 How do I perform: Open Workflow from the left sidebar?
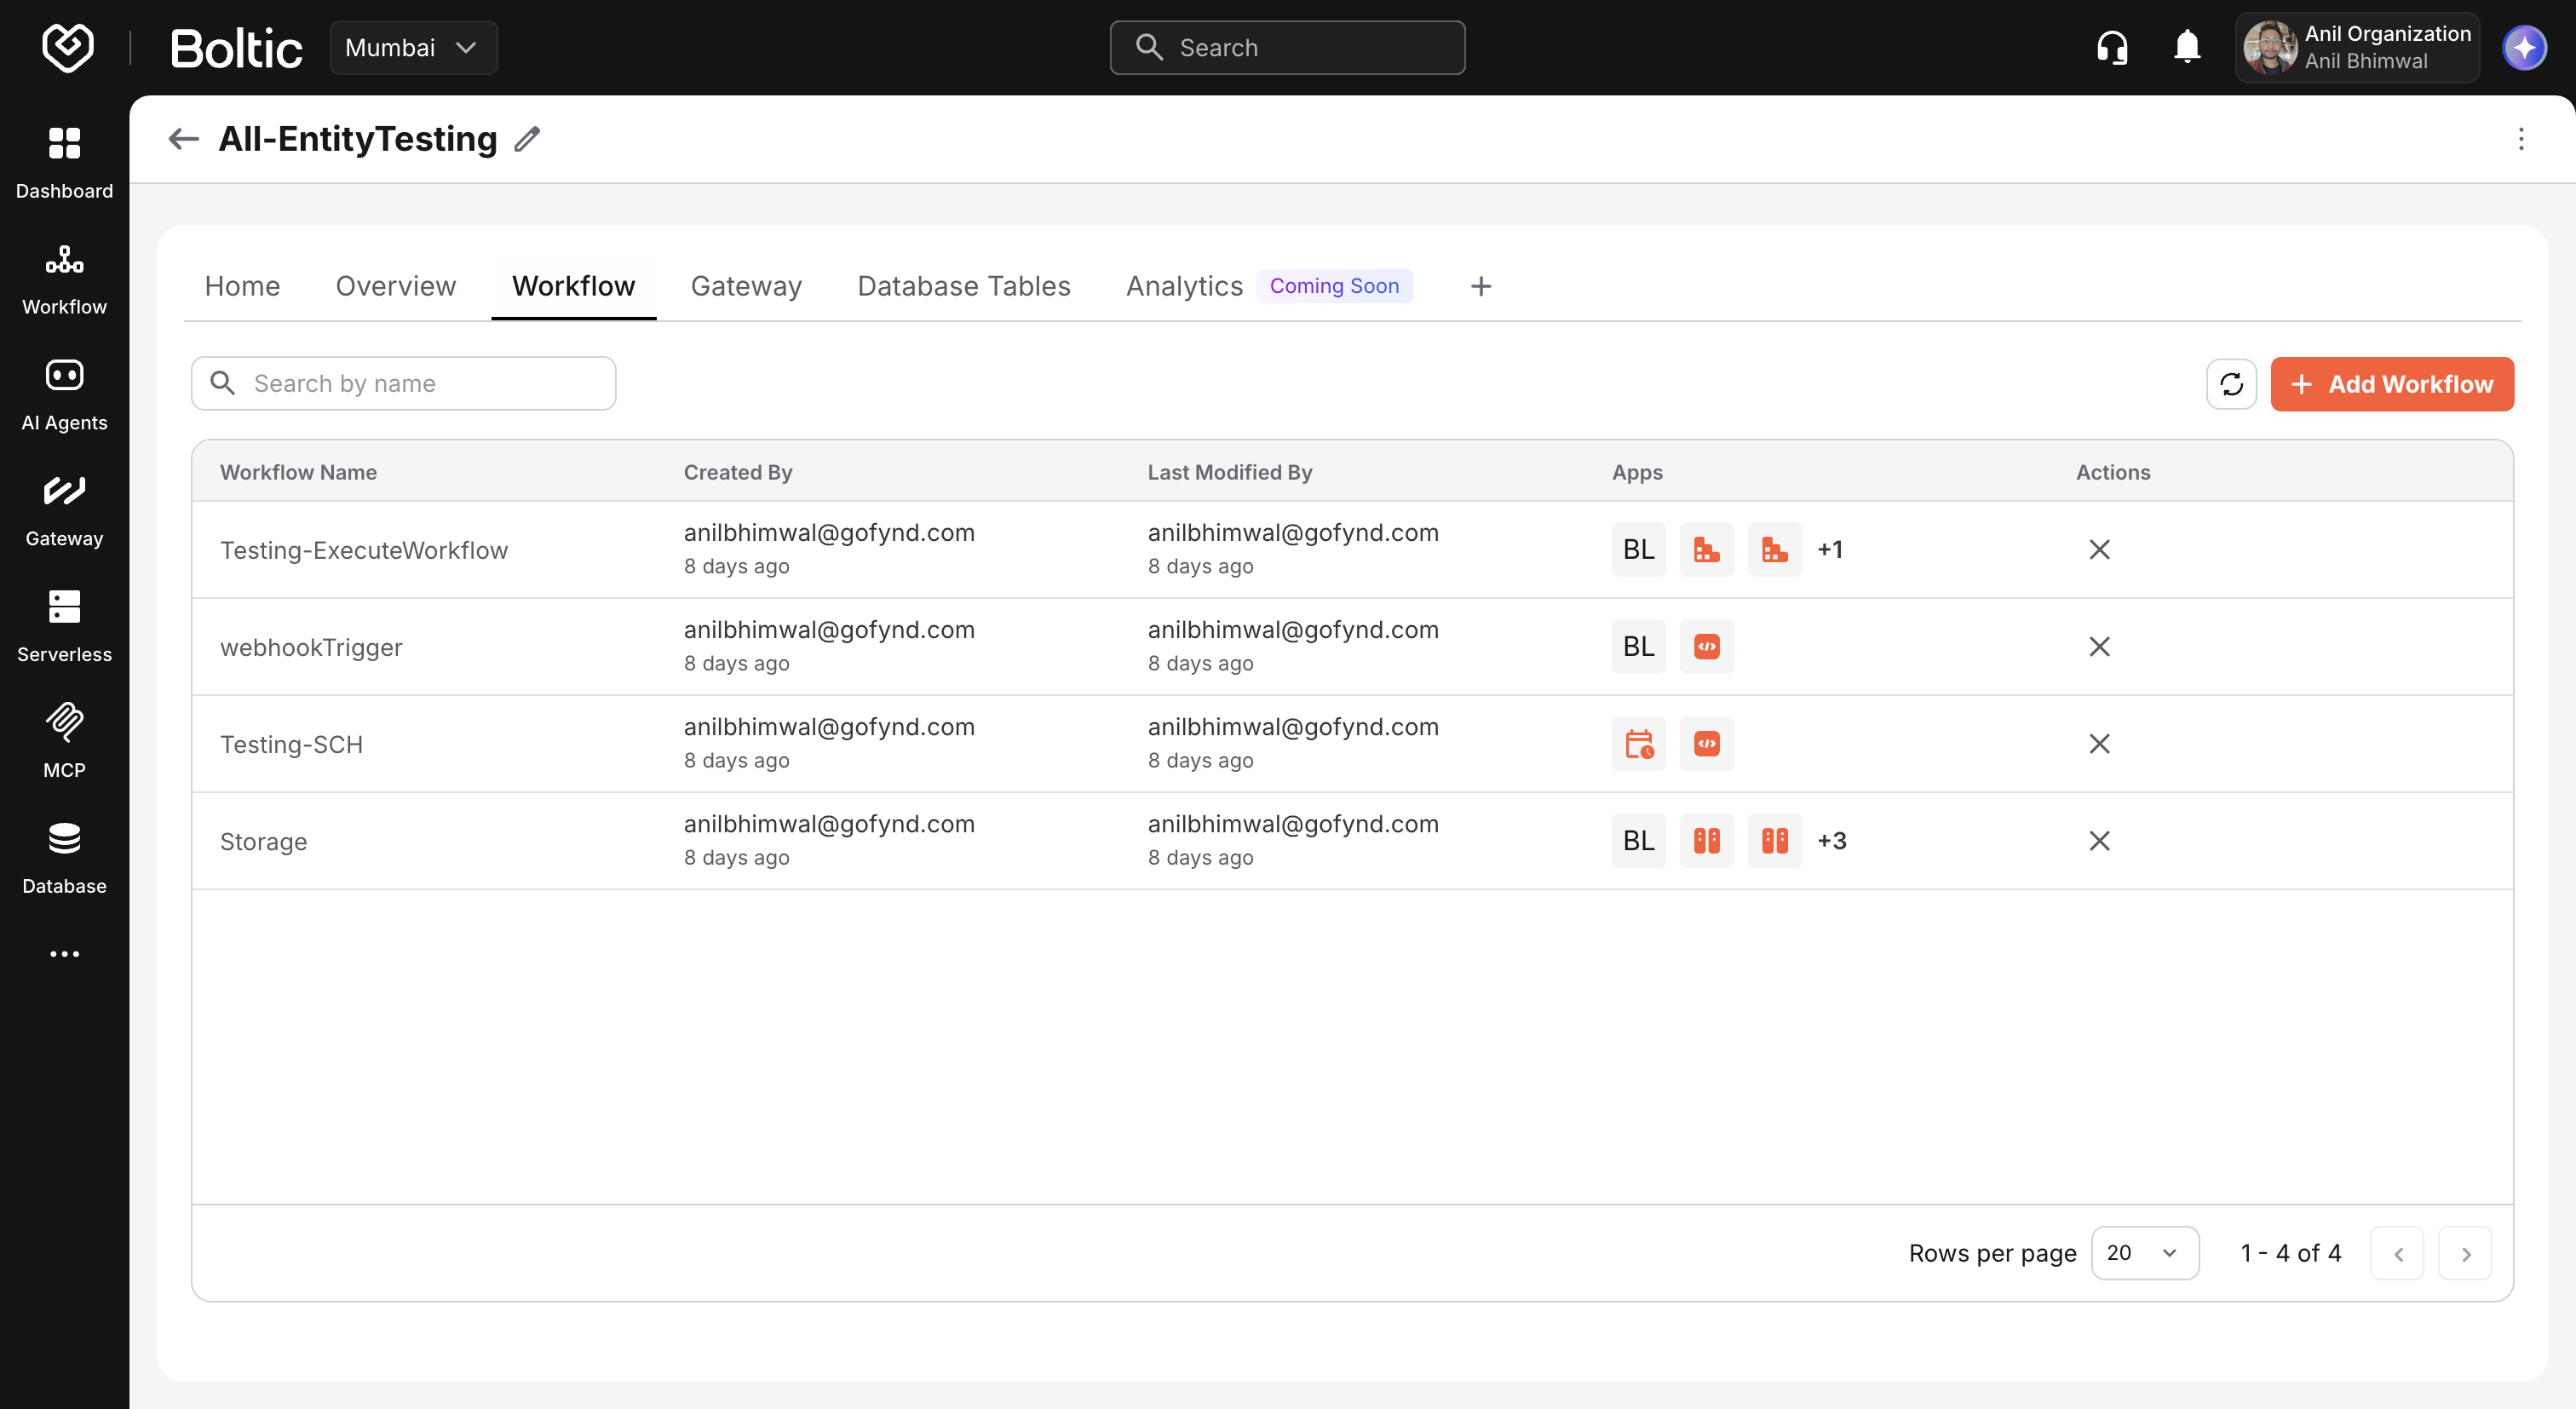(64, 279)
